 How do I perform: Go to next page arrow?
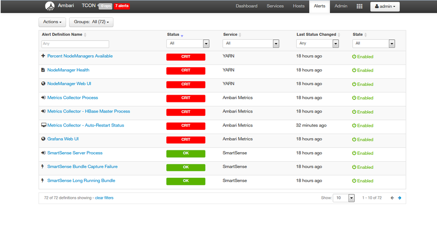pyautogui.click(x=399, y=198)
